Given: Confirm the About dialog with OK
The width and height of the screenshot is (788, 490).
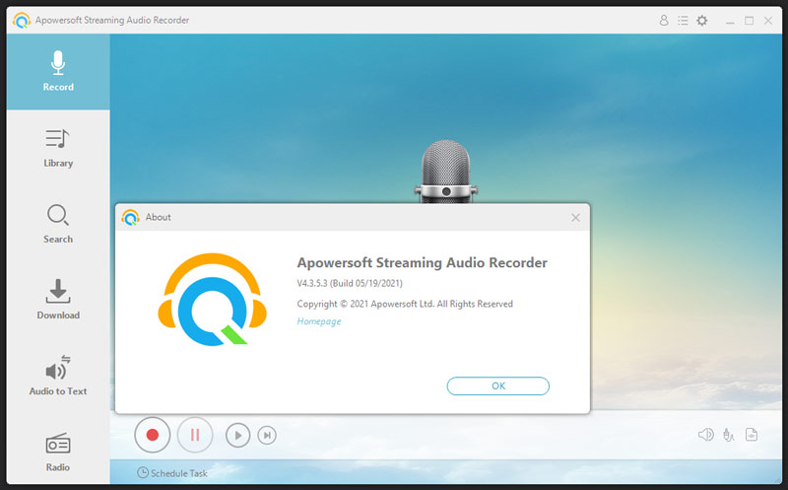Looking at the screenshot, I should click(498, 385).
